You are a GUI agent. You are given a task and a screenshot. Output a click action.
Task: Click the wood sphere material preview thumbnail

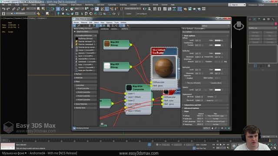[164, 68]
